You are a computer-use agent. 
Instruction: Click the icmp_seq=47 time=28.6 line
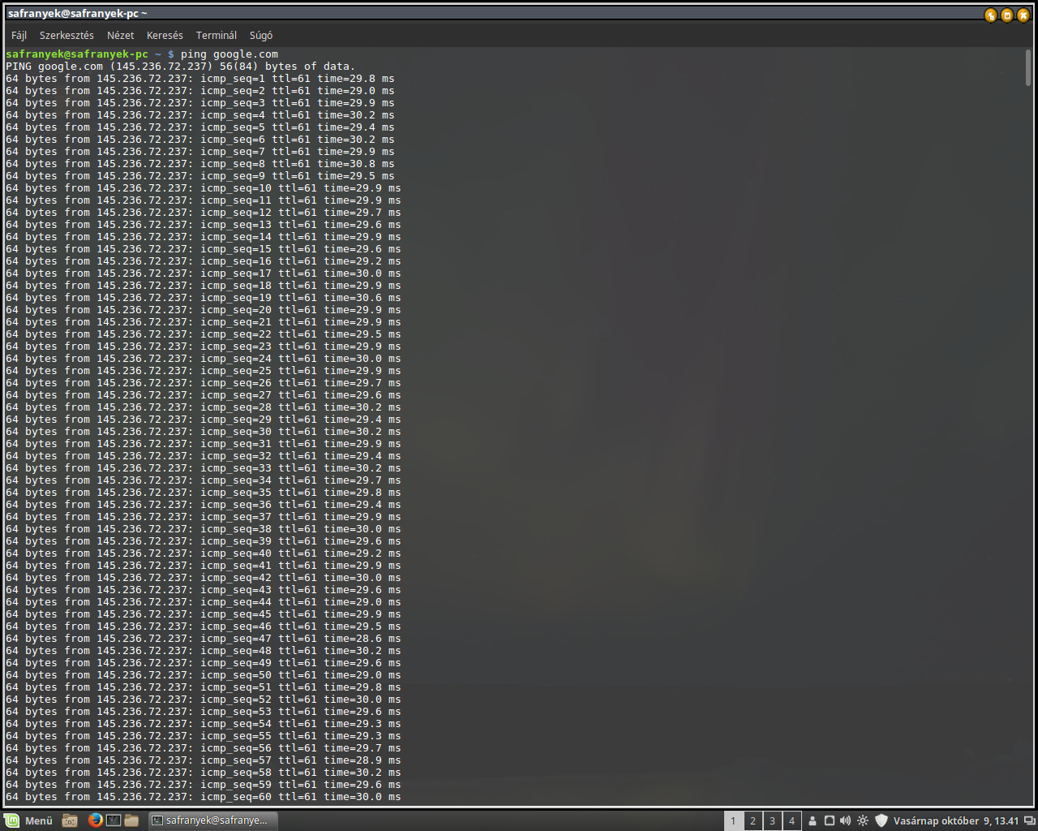point(204,639)
